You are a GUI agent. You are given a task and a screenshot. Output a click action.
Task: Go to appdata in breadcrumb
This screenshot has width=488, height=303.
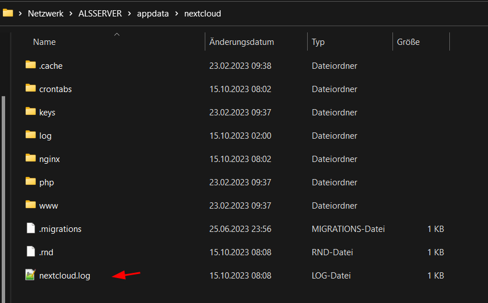point(153,14)
